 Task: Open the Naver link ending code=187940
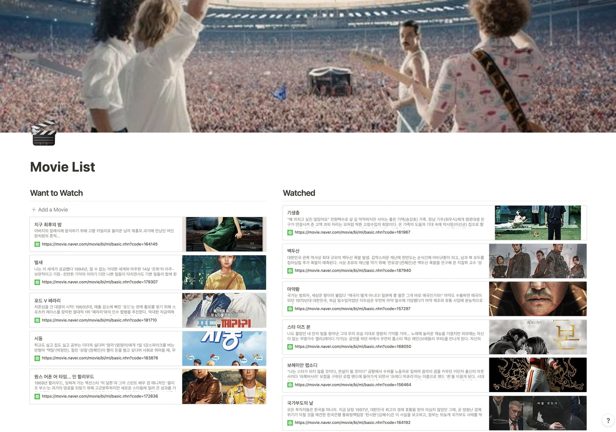pos(352,271)
